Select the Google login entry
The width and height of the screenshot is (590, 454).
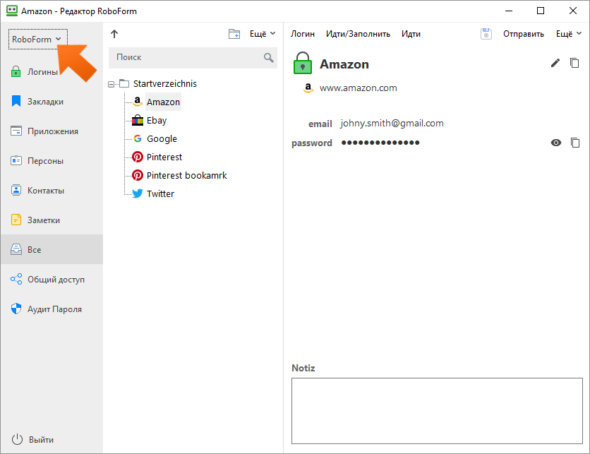pos(162,139)
